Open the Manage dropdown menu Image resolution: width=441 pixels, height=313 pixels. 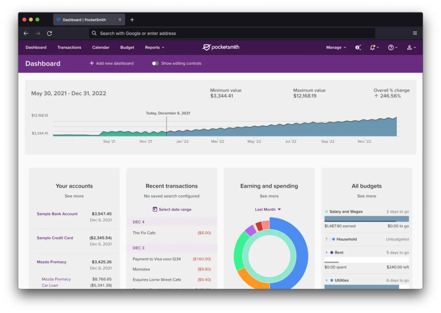(336, 47)
